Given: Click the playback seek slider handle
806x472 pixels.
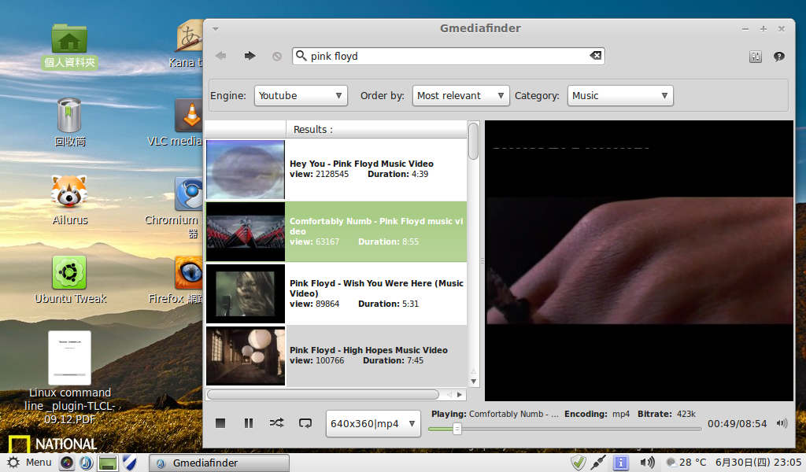Looking at the screenshot, I should tap(457, 429).
